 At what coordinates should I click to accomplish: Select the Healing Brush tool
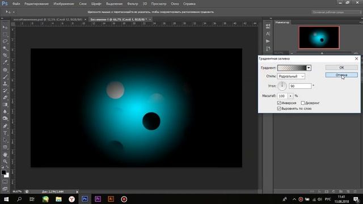[x=5, y=70]
